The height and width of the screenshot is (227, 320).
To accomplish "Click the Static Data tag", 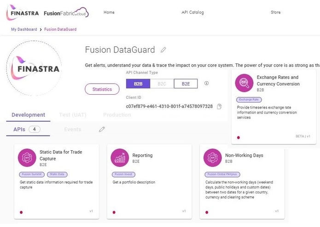I will 57,174.
